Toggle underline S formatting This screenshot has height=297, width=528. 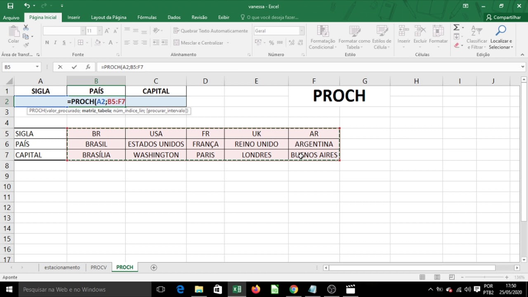pos(64,42)
